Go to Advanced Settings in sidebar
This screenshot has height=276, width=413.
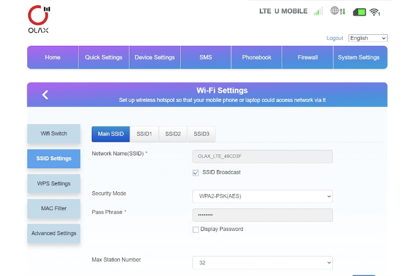pos(54,233)
